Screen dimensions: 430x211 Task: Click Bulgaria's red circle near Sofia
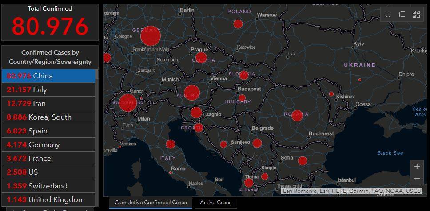pyautogui.click(x=302, y=161)
